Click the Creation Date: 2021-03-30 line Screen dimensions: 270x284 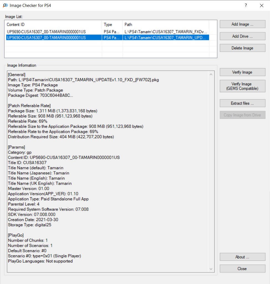coord(33,220)
